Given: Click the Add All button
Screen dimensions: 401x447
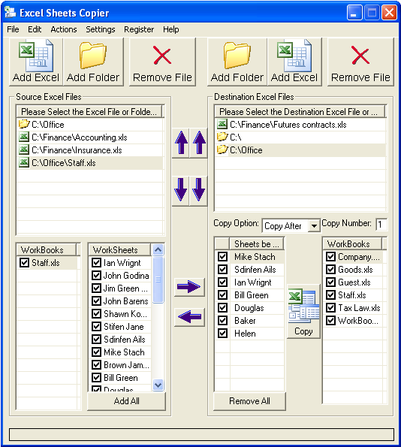Looking at the screenshot, I should point(127,401).
